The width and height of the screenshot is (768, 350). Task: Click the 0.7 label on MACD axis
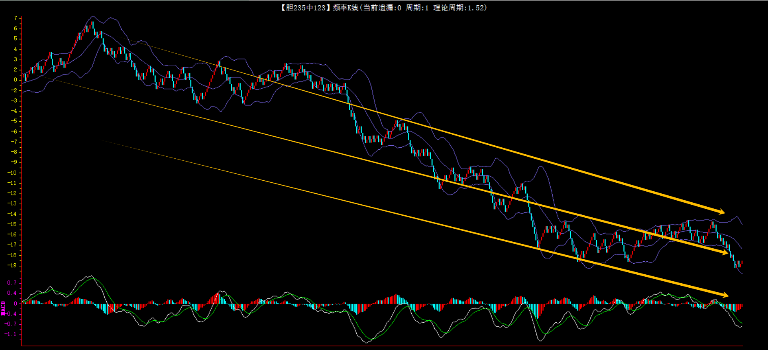click(12, 283)
